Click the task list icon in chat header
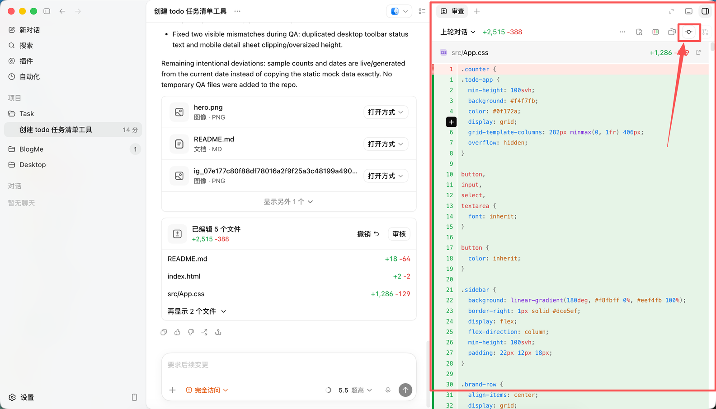Viewport: 716px width, 409px height. pyautogui.click(x=422, y=11)
